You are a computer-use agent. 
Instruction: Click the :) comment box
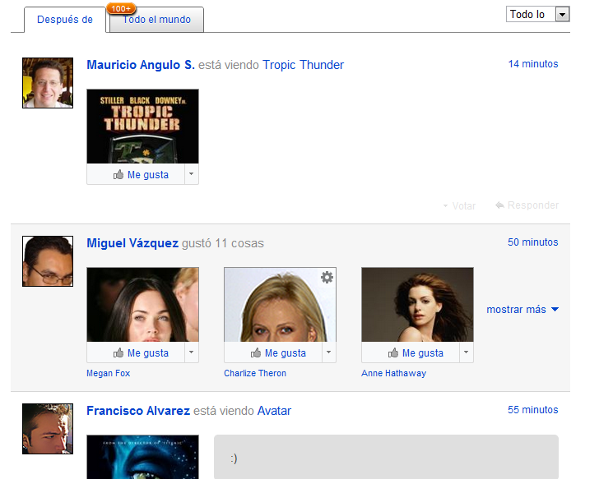(x=386, y=457)
